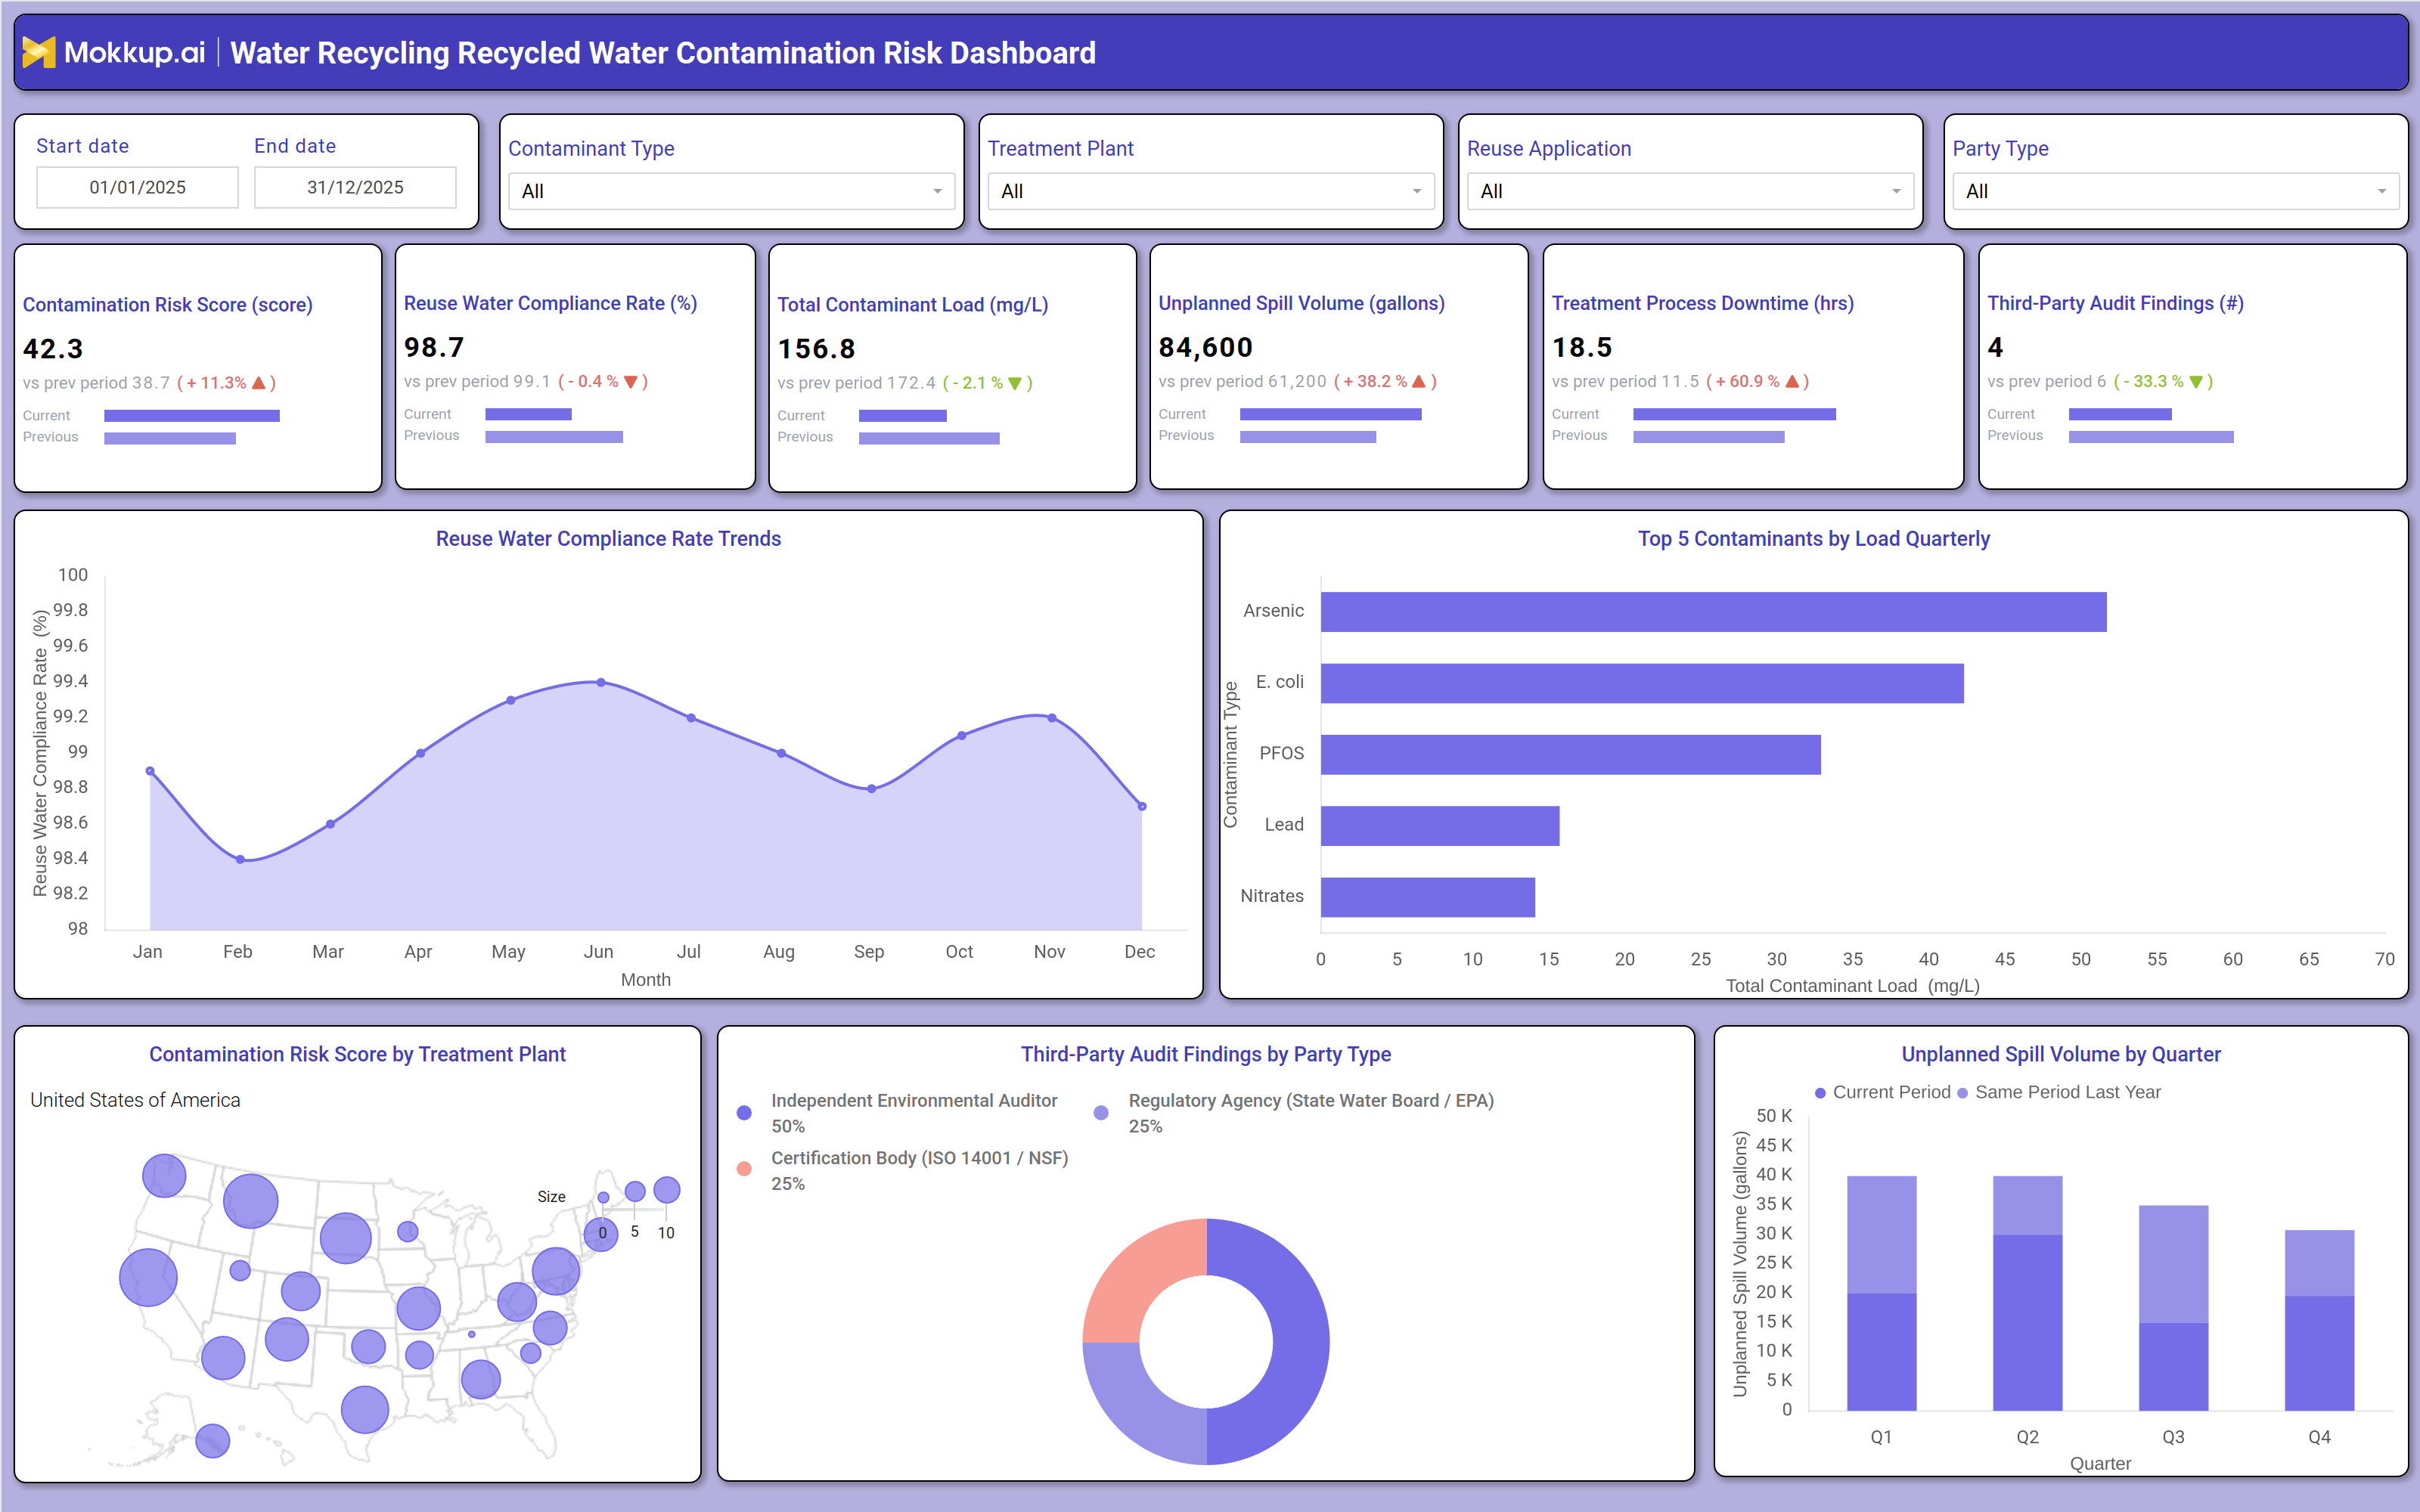The width and height of the screenshot is (2420, 1512).
Task: Toggle Current Period legend marker
Action: [x=1821, y=1093]
